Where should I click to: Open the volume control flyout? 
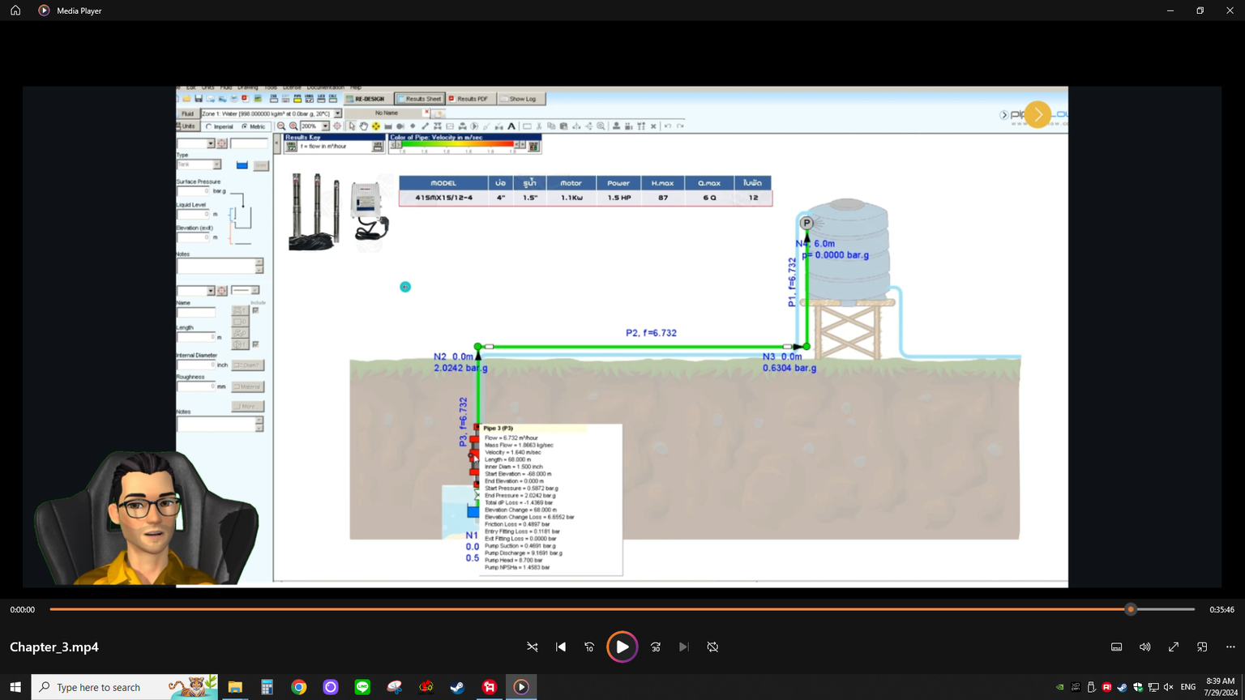pyautogui.click(x=1144, y=647)
